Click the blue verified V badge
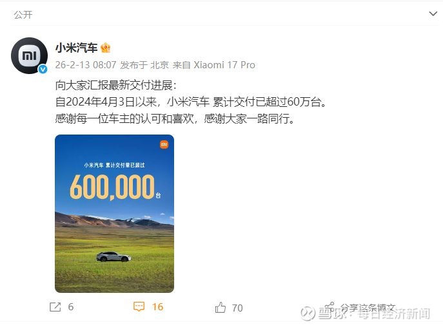 43,69
